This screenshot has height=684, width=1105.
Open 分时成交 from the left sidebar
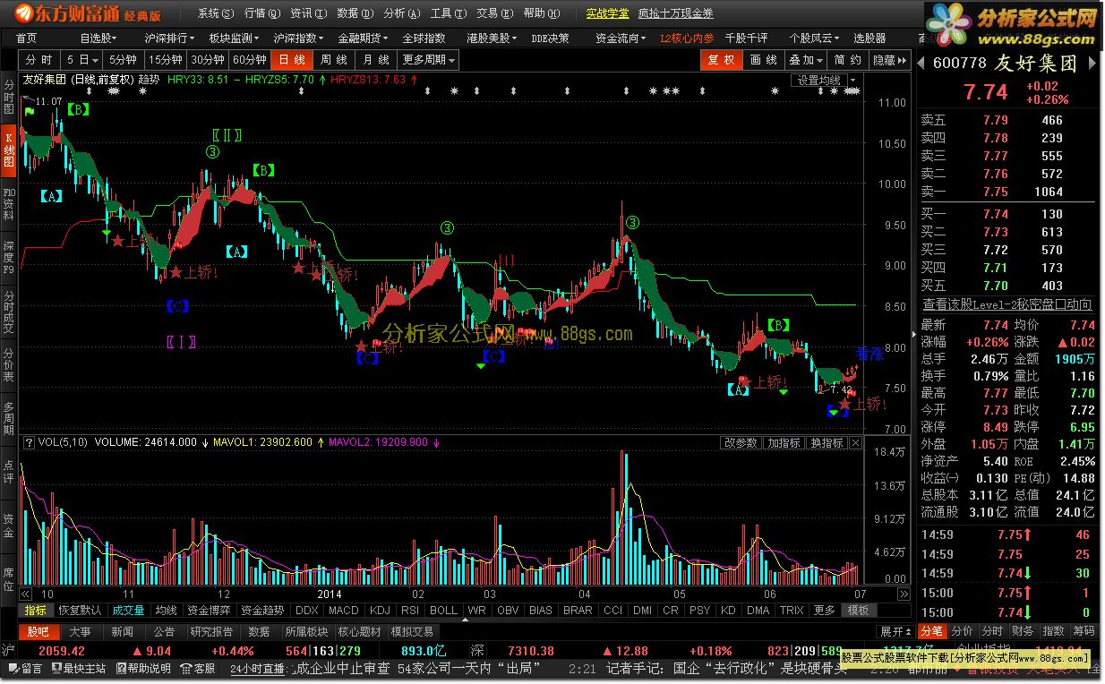9,312
